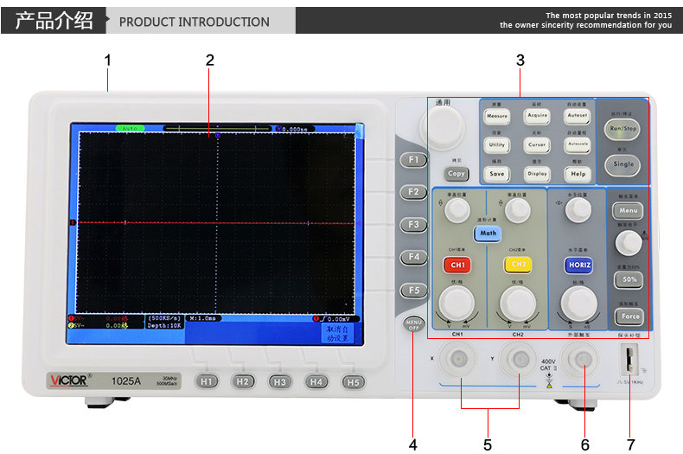Select the H2 bottom menu key

pyautogui.click(x=243, y=381)
